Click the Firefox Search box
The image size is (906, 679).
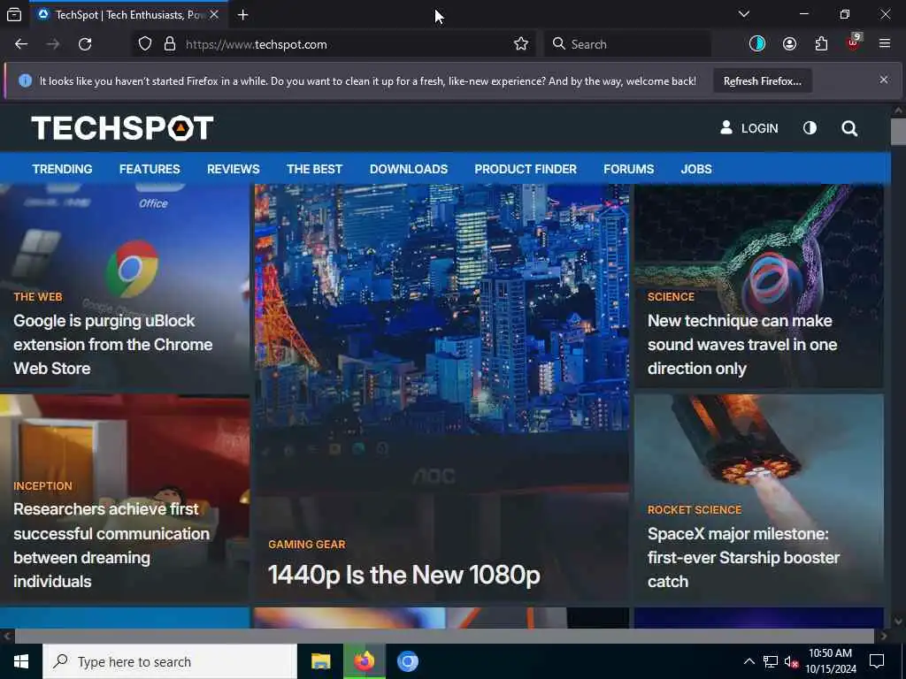tap(627, 44)
